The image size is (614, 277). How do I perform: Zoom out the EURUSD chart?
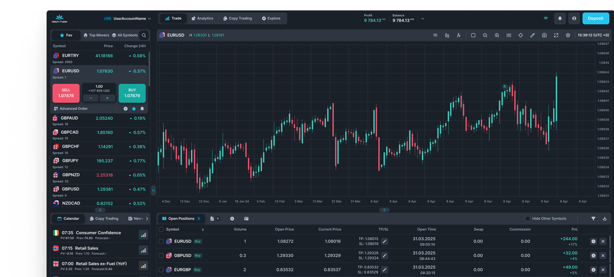click(x=485, y=35)
